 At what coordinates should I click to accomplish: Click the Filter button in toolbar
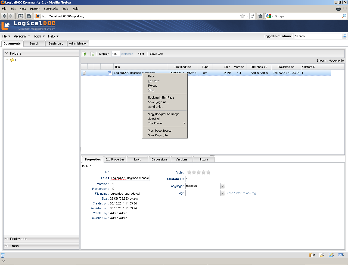tap(141, 54)
